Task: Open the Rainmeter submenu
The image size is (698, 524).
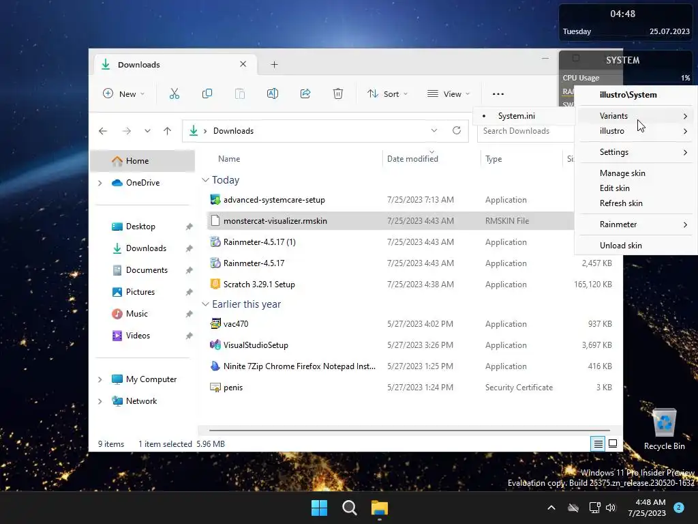Action: click(x=636, y=224)
